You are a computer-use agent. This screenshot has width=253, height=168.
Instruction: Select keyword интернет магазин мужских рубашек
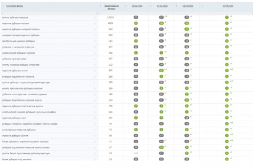click(21, 35)
